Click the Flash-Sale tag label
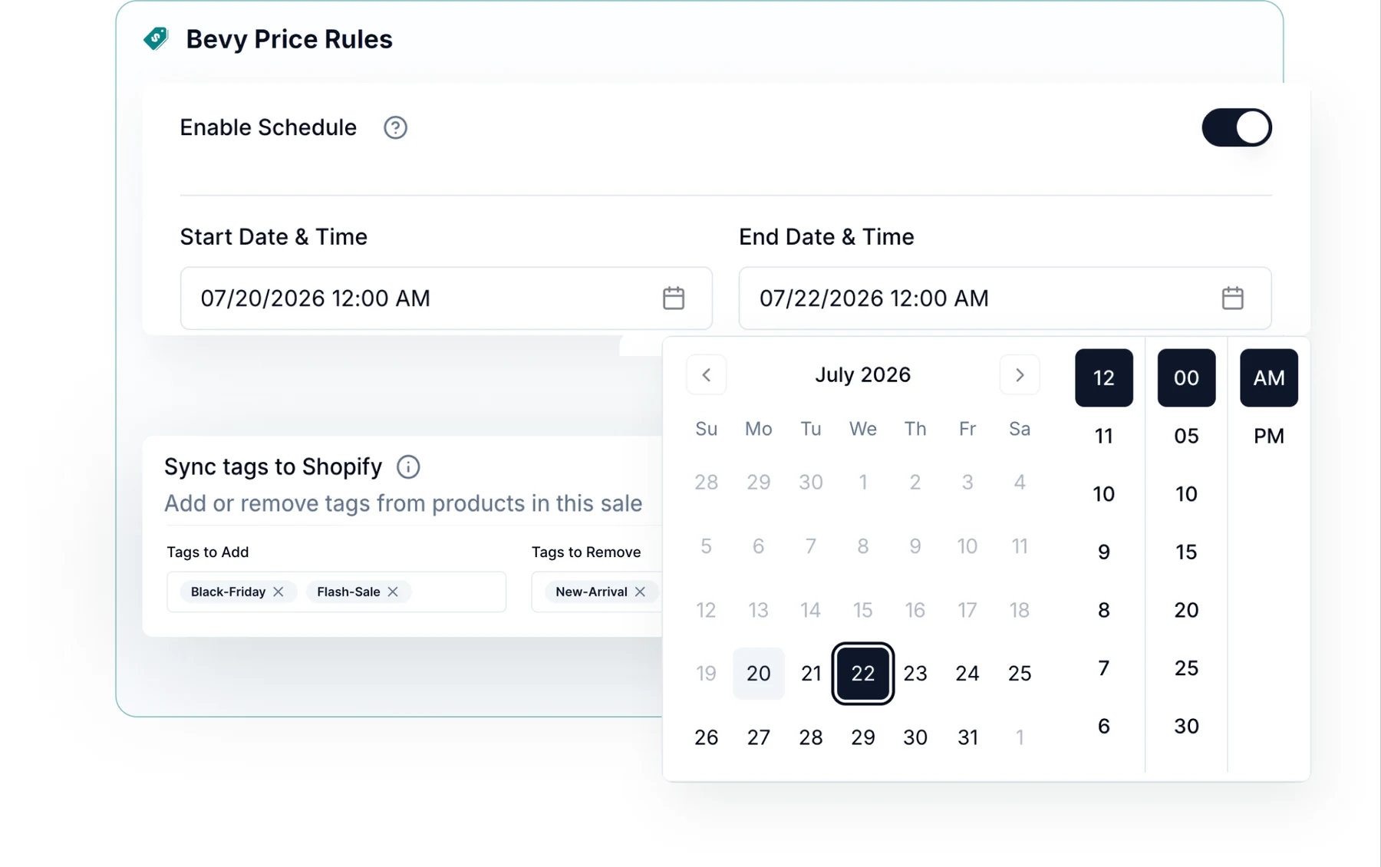The image size is (1381, 867). (x=348, y=592)
